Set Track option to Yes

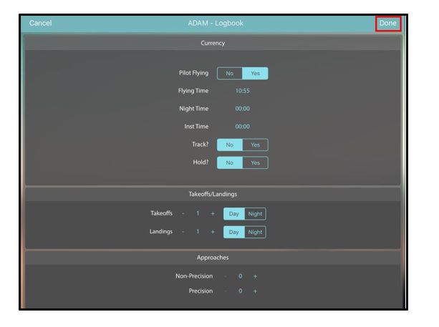click(255, 145)
